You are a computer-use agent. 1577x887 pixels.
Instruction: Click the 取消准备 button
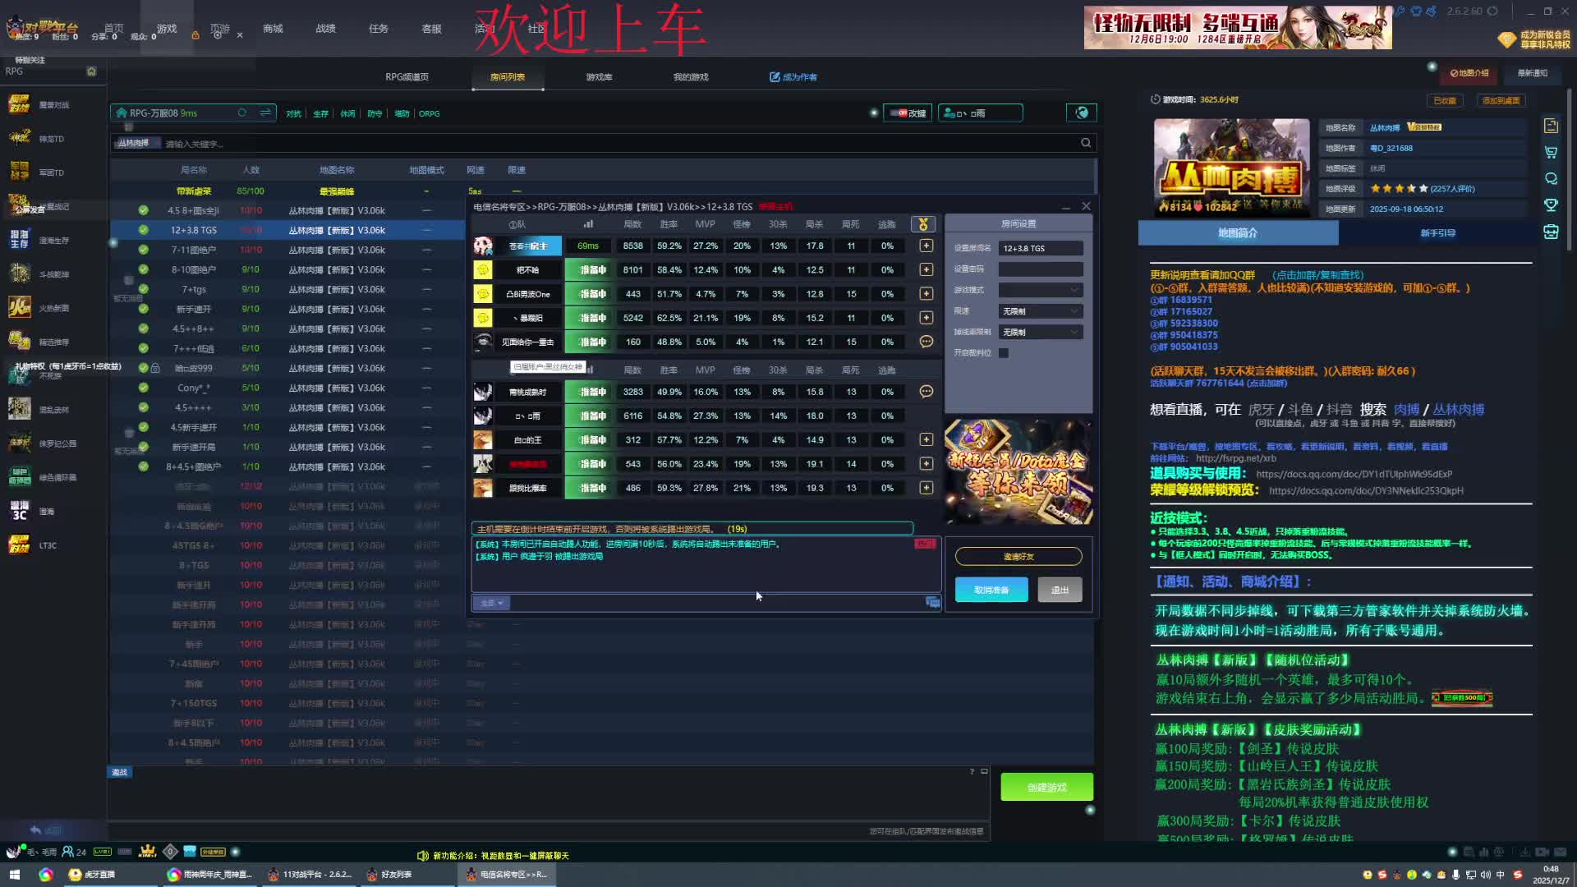pyautogui.click(x=991, y=590)
